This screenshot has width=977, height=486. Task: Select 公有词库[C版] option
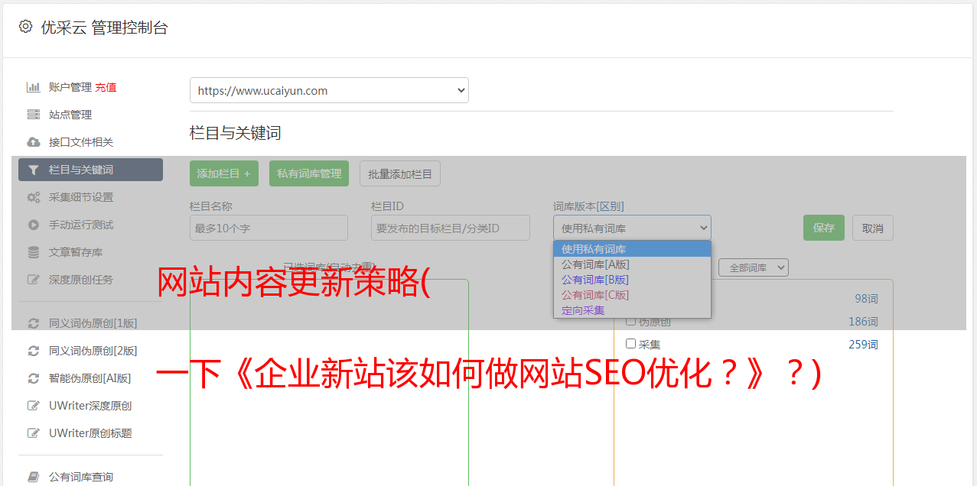tap(632, 295)
